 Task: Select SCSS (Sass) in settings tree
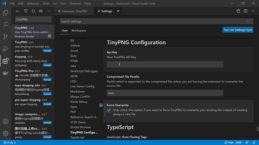(78, 122)
